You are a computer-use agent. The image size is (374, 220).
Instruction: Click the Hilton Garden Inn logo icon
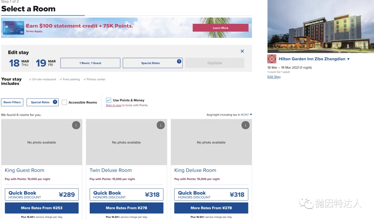pos(272,59)
